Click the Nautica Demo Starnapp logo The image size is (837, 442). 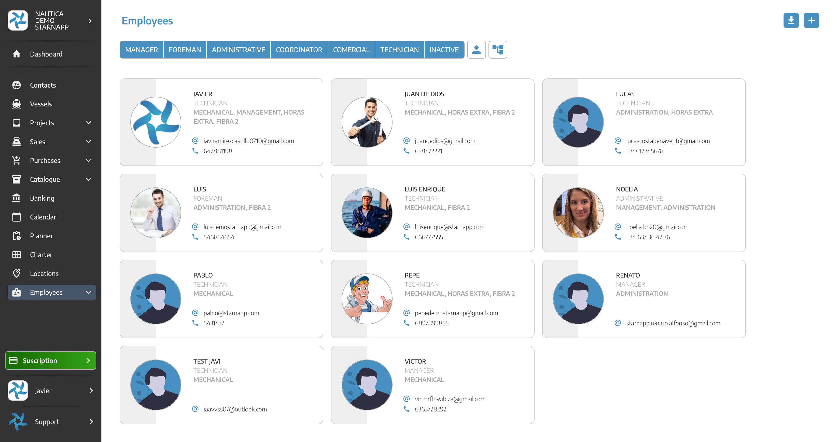tap(18, 20)
